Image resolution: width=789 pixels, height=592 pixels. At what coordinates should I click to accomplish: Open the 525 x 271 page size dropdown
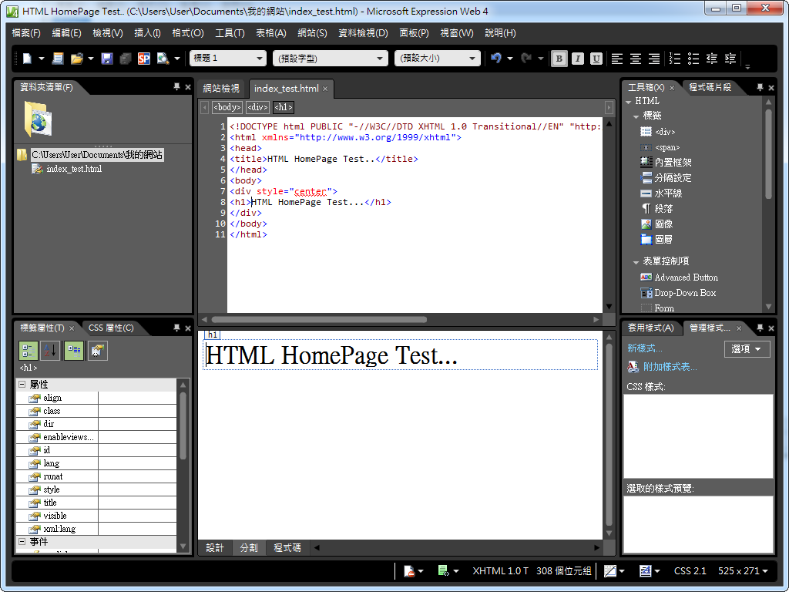point(743,571)
